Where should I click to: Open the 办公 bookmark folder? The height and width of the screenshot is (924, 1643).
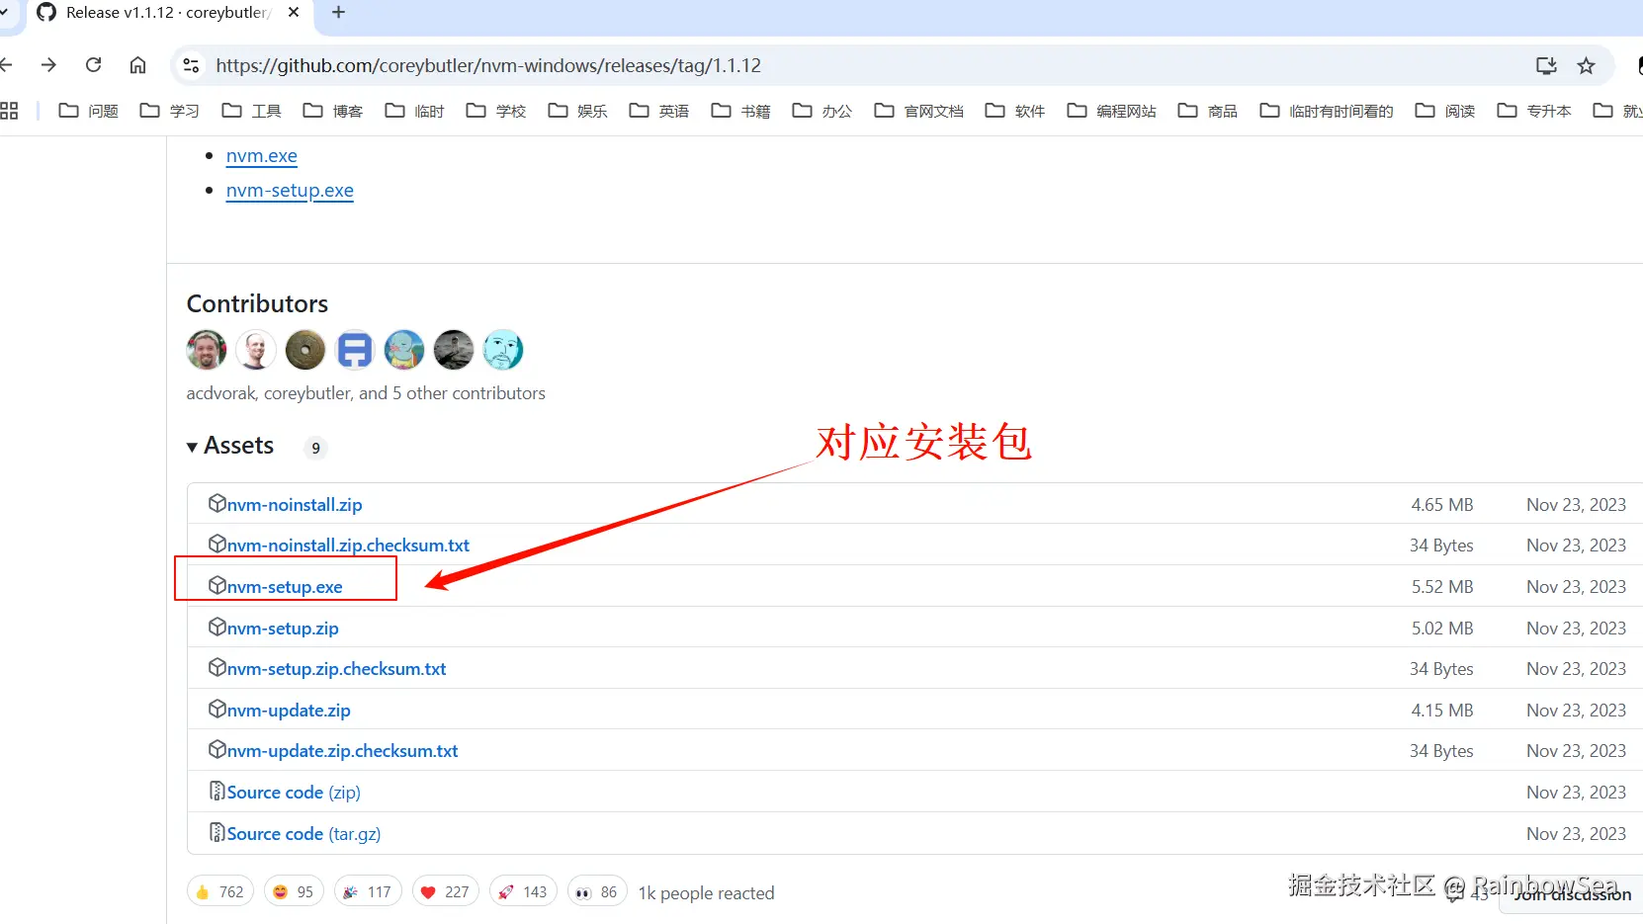pyautogui.click(x=822, y=111)
